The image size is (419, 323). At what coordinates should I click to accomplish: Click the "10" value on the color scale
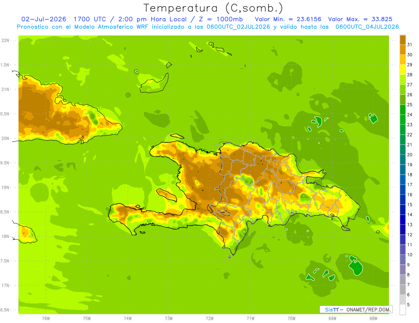410,255
